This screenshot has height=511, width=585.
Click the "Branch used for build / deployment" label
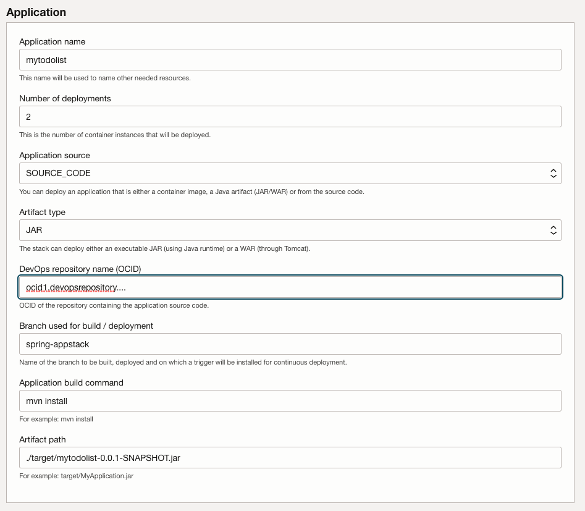tap(86, 326)
